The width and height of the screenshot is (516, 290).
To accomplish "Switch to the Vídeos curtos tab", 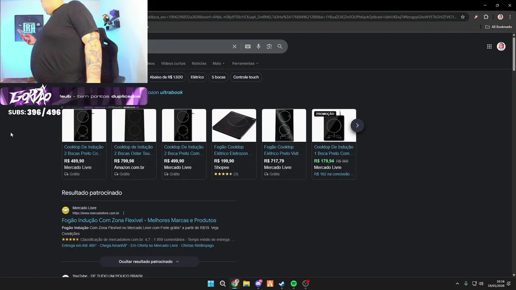I will pos(173,63).
